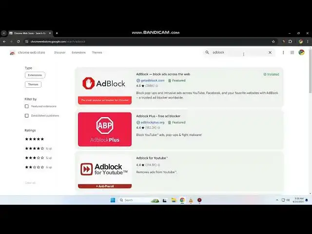
Task: Open the Themes tab in header
Action: coord(97,53)
